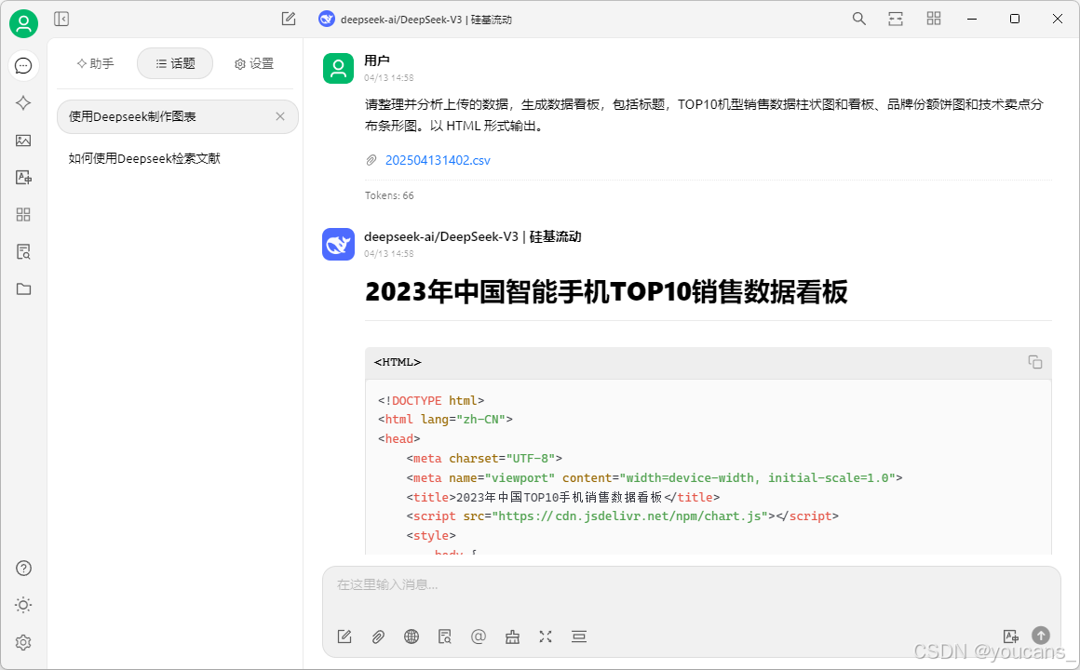Enable web search with the globe icon
Image resolution: width=1080 pixels, height=670 pixels.
click(412, 636)
